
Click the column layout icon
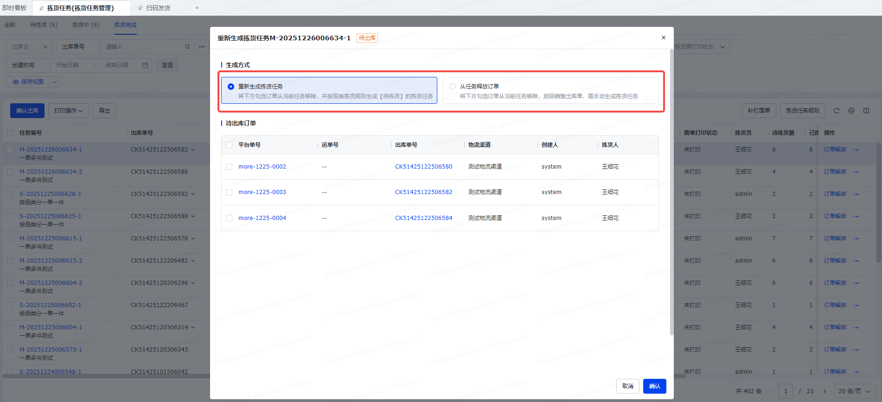point(866,111)
